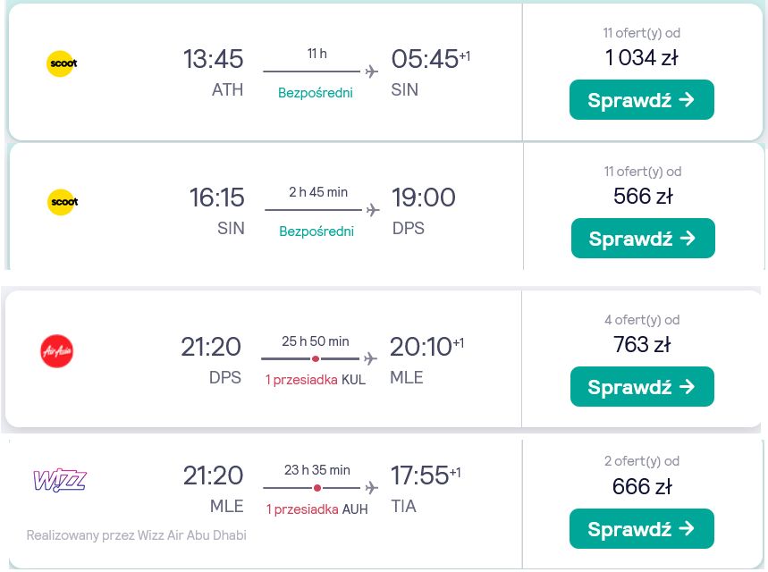The height and width of the screenshot is (572, 768).
Task: Click the Scoot logo on the ATH flight
Action: [62, 63]
